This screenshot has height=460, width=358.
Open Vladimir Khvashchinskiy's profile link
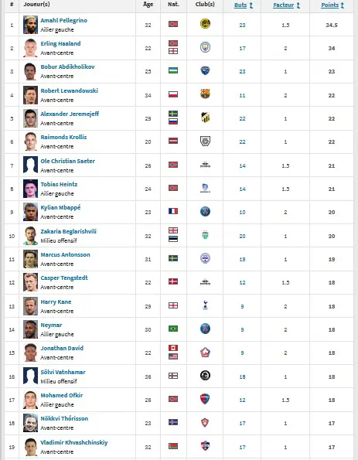click(74, 442)
